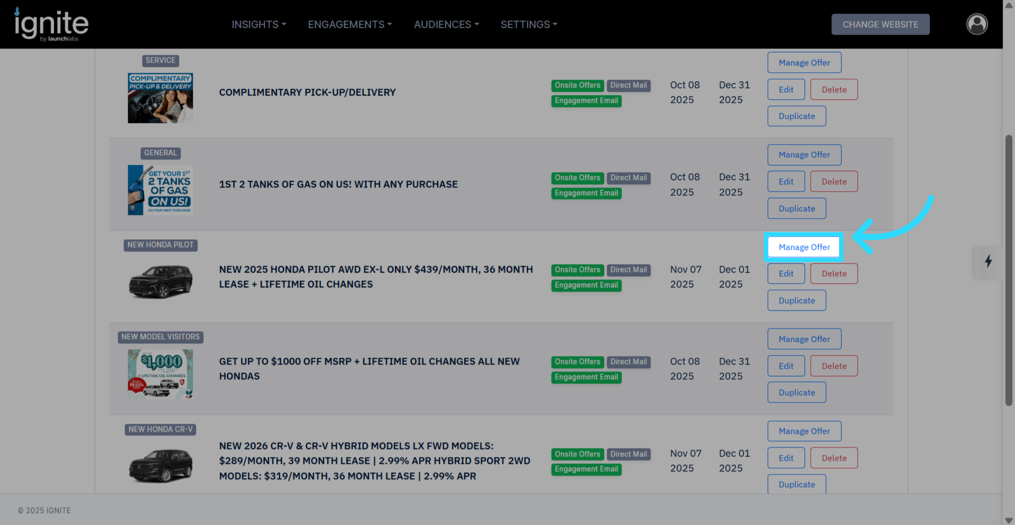Open the Audiences dropdown menu

coord(446,25)
